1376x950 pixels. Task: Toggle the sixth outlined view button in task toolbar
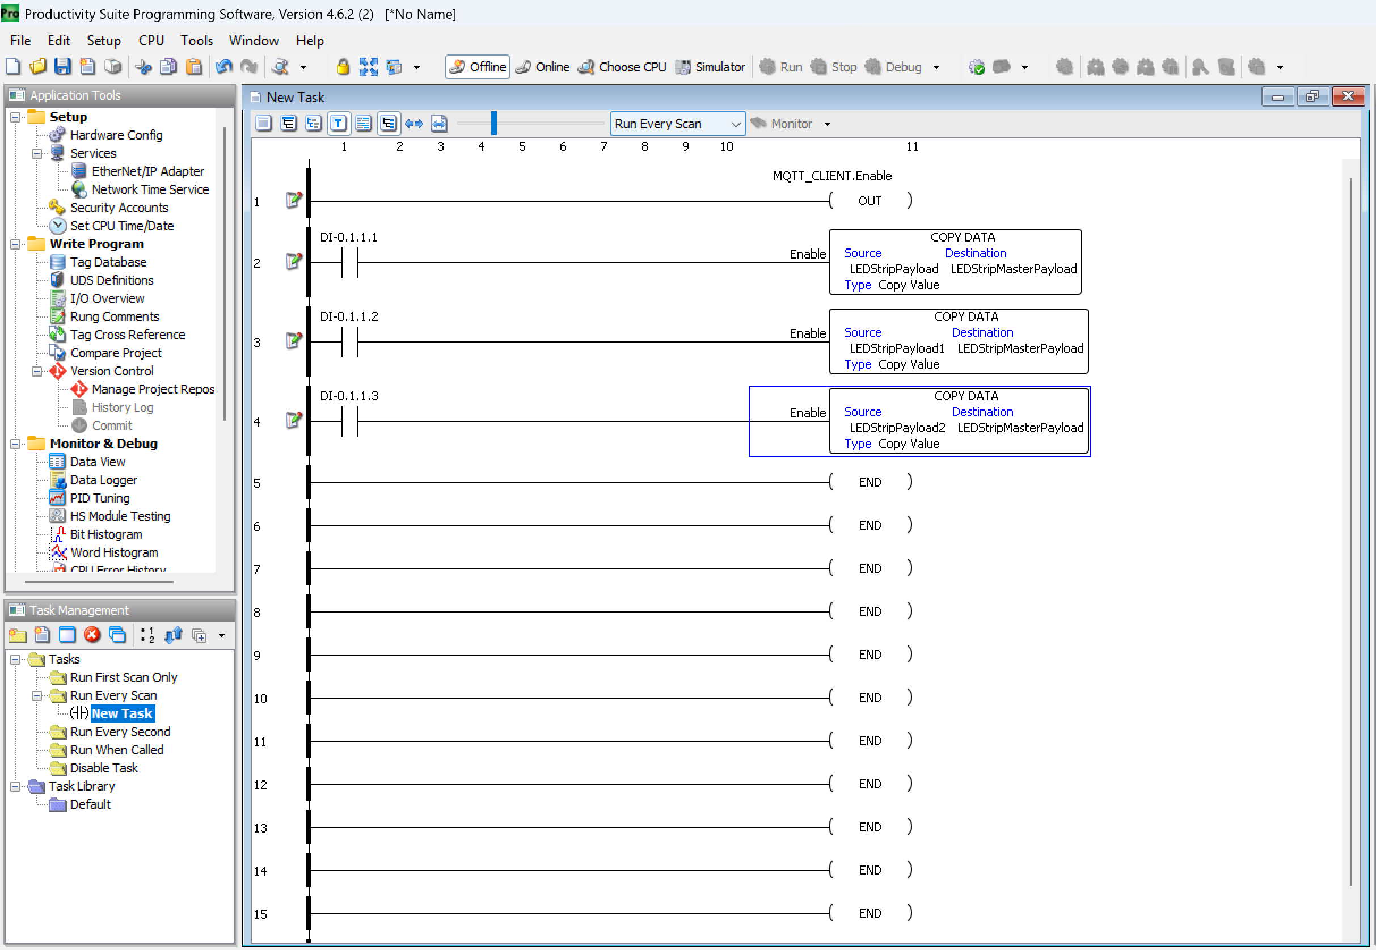click(x=389, y=123)
